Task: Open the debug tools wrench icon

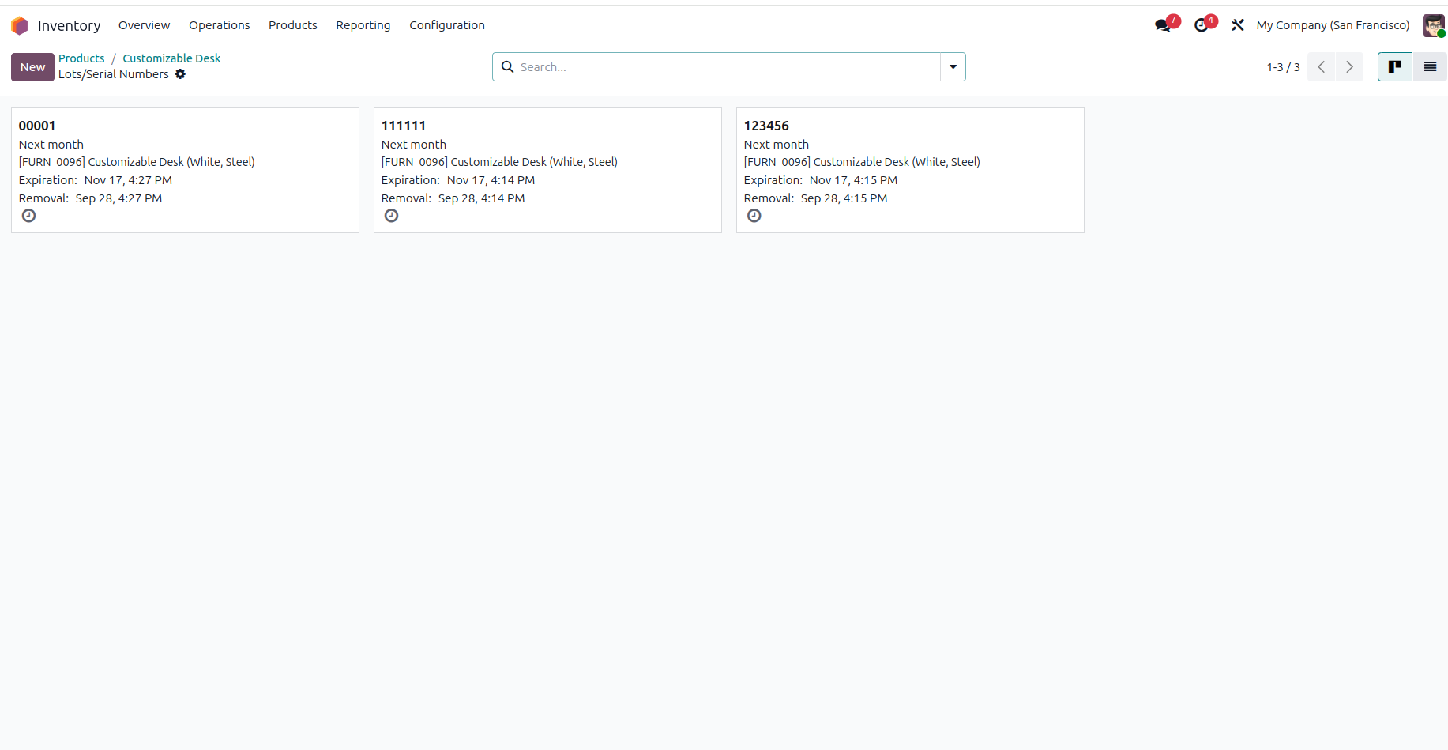Action: pos(1238,25)
